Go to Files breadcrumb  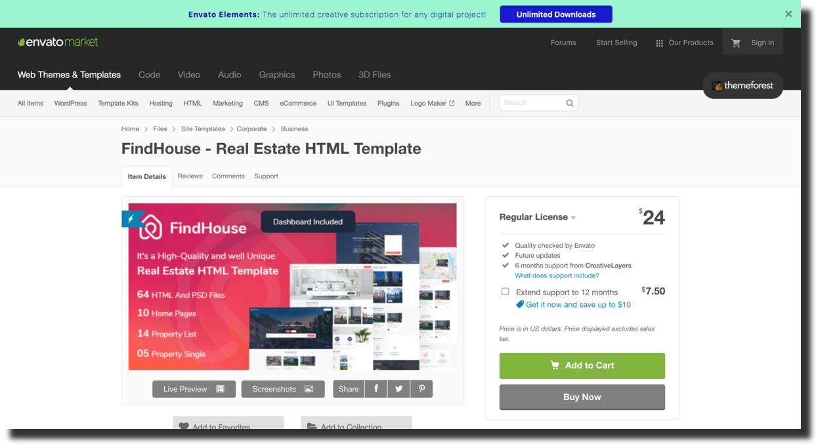tap(160, 129)
